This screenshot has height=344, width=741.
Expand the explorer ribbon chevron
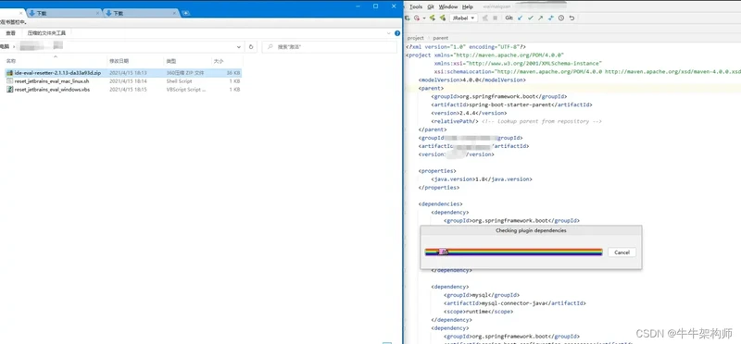click(x=389, y=33)
